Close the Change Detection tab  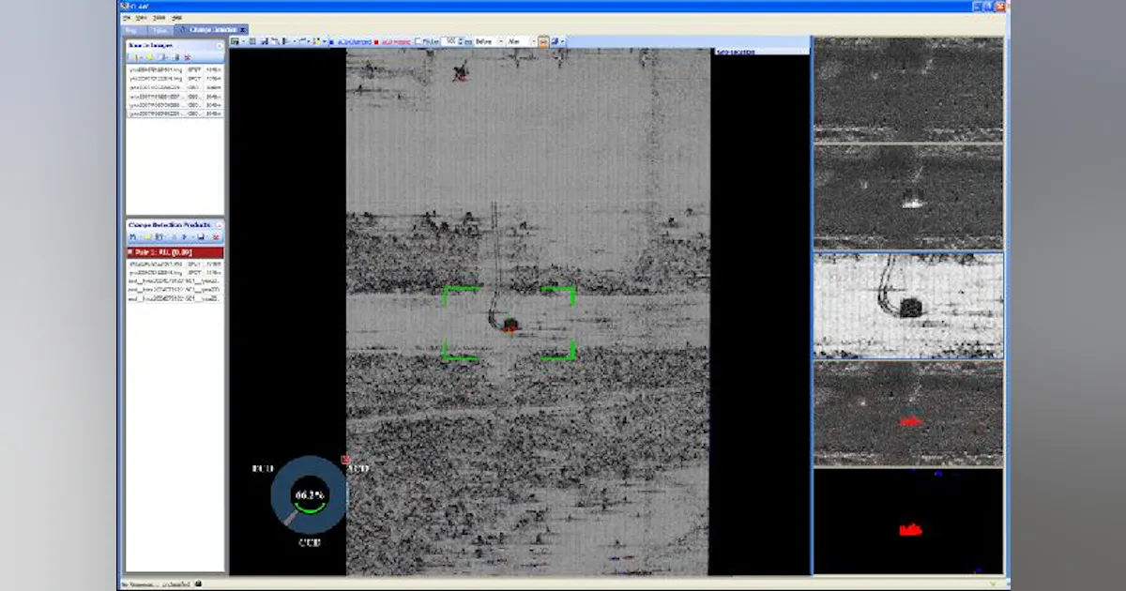pos(242,30)
